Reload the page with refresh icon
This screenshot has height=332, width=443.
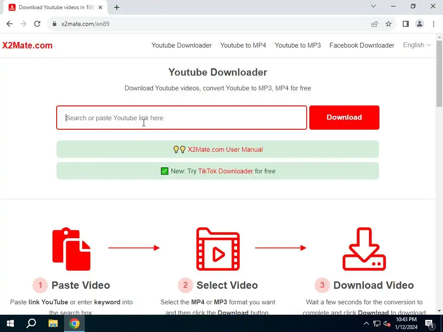point(37,24)
